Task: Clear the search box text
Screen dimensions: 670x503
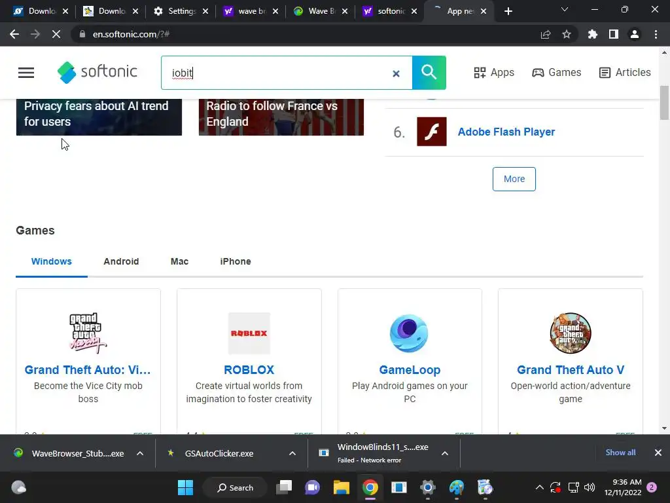Action: (x=396, y=73)
